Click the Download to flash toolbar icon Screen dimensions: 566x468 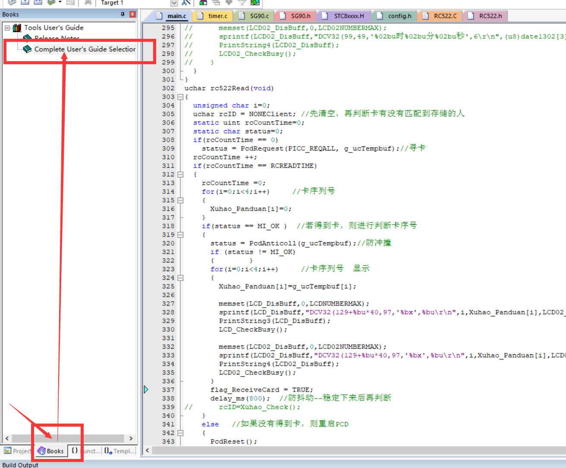click(88, 3)
